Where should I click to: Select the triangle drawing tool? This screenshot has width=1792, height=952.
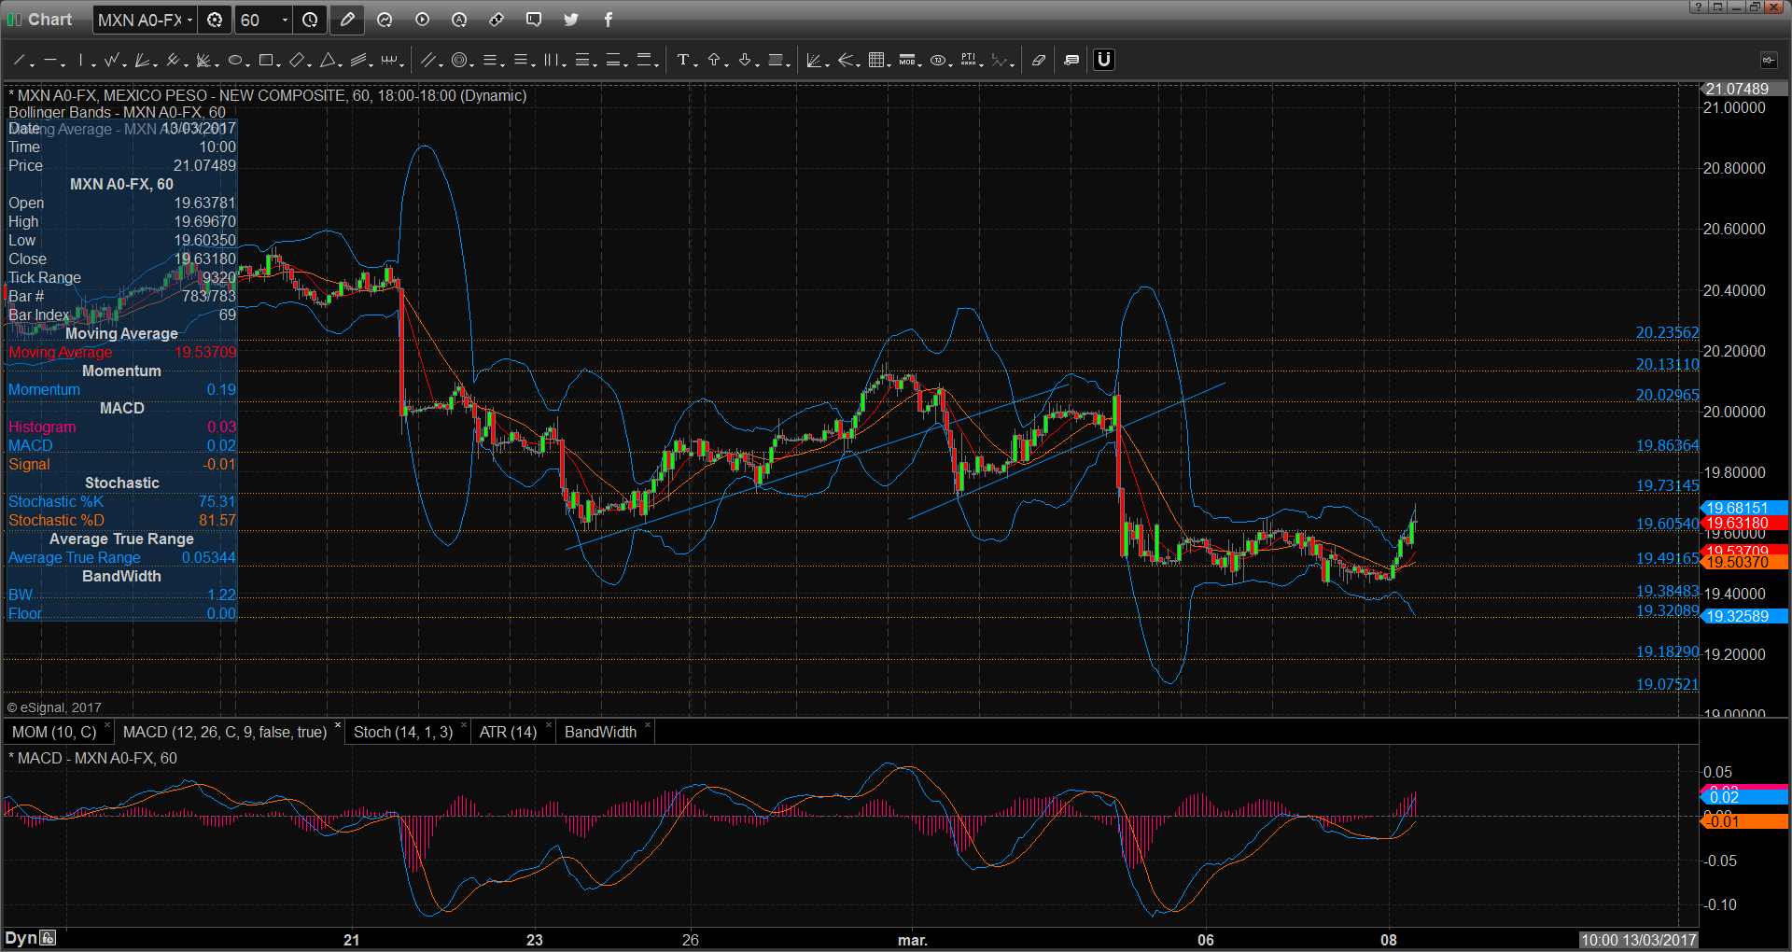pyautogui.click(x=328, y=60)
